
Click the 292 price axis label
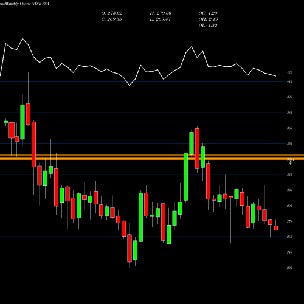click(289, 206)
